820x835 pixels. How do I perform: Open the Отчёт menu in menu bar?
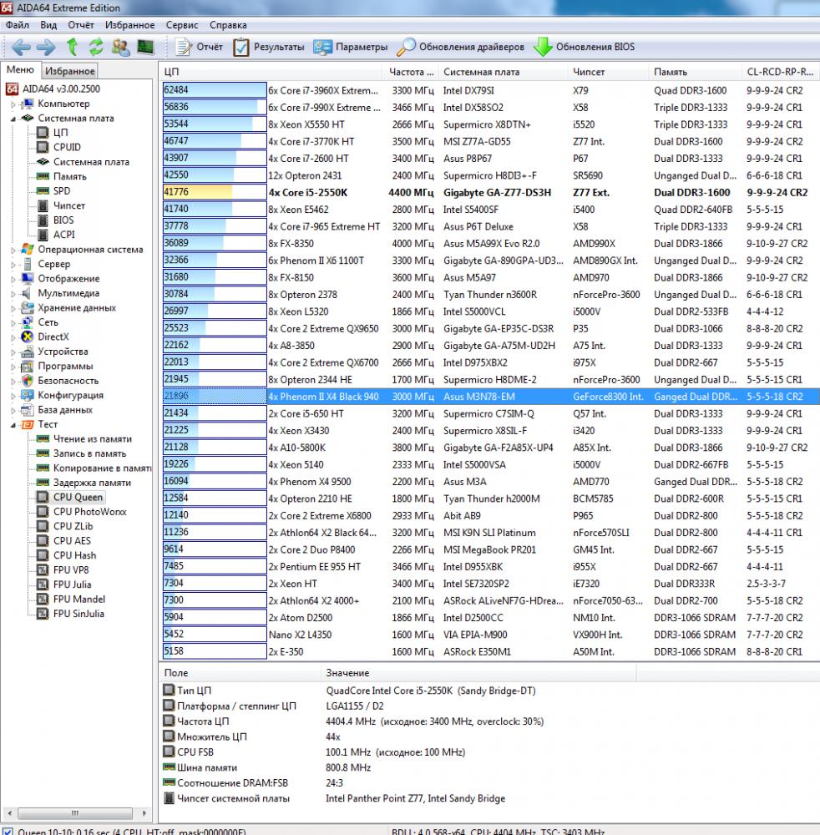click(81, 25)
